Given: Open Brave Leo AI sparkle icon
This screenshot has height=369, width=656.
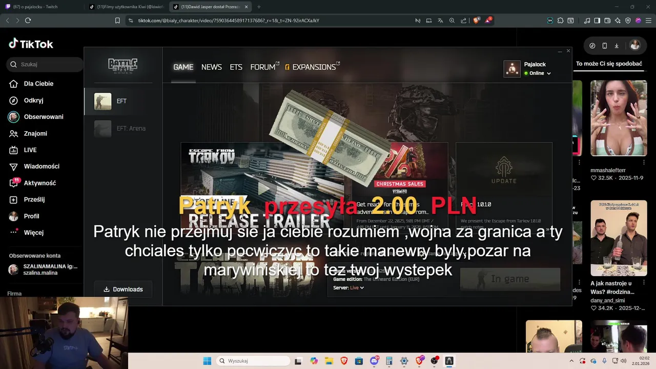Looking at the screenshot, I should point(618,20).
